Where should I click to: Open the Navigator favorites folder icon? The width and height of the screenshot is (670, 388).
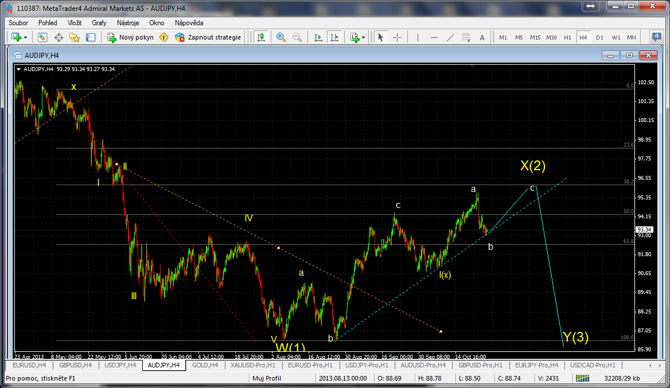pyautogui.click(x=75, y=37)
